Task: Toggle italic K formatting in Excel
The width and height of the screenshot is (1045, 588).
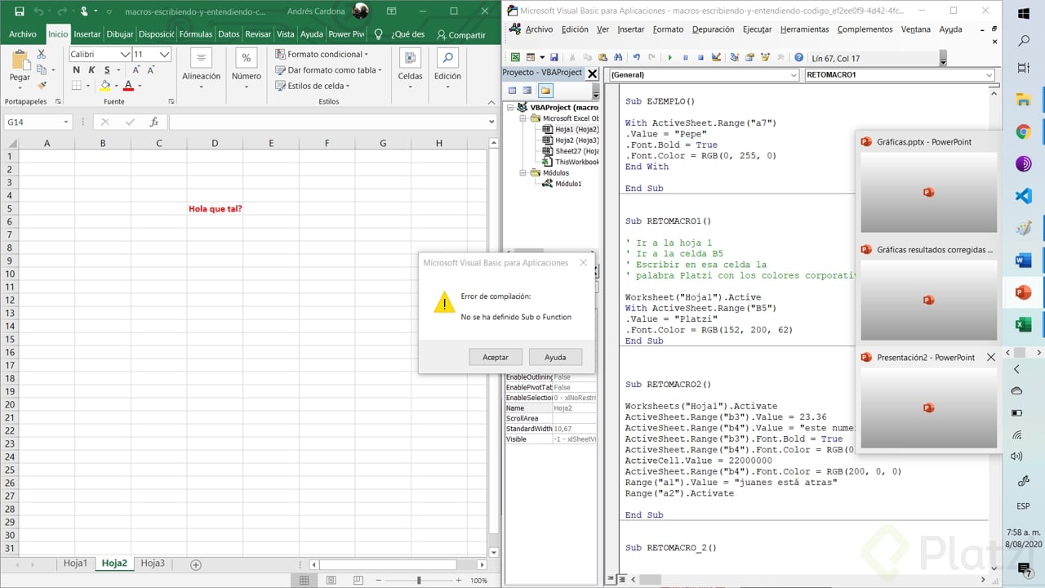Action: [x=91, y=70]
